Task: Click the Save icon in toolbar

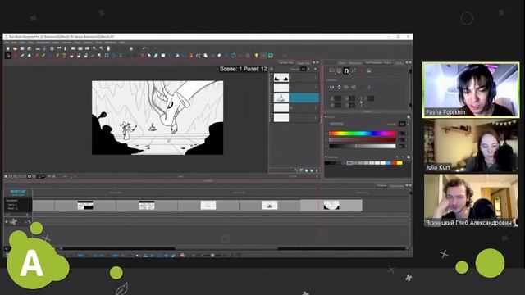Action: click(22, 48)
